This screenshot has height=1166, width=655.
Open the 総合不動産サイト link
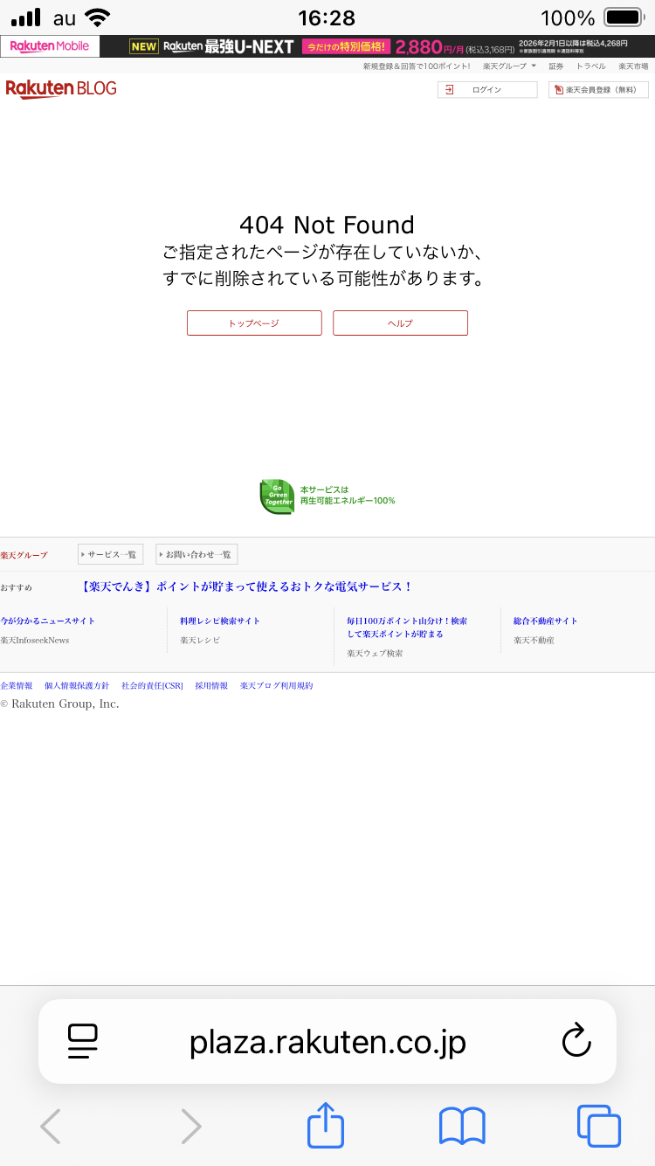pyautogui.click(x=546, y=621)
